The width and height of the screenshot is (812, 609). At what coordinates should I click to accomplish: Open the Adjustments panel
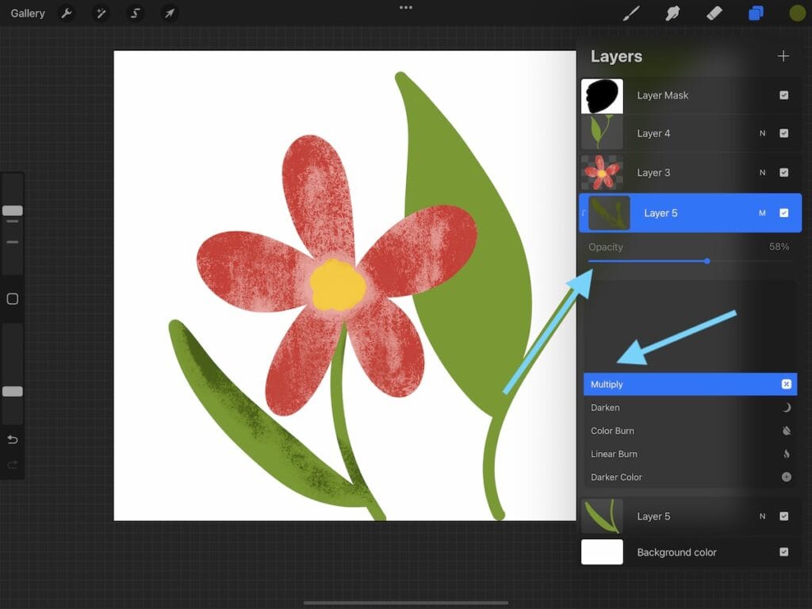(101, 13)
